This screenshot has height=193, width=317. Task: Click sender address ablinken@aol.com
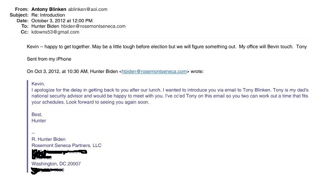[x=88, y=9]
